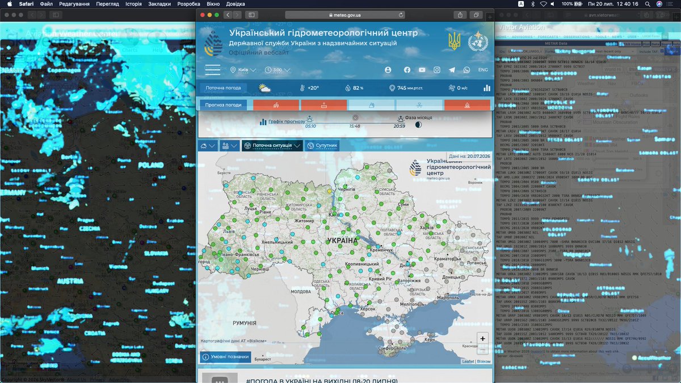
Task: Click Safari share icon in front window
Action: [x=460, y=15]
